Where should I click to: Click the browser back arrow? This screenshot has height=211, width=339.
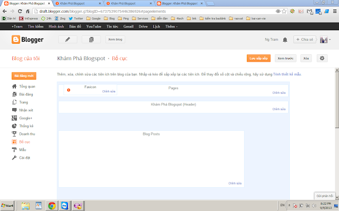5,11
